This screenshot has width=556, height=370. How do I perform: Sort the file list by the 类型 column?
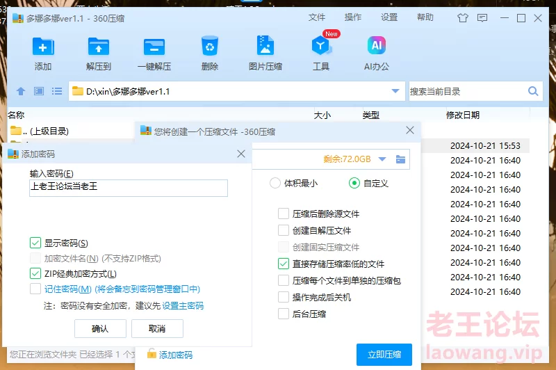point(371,115)
